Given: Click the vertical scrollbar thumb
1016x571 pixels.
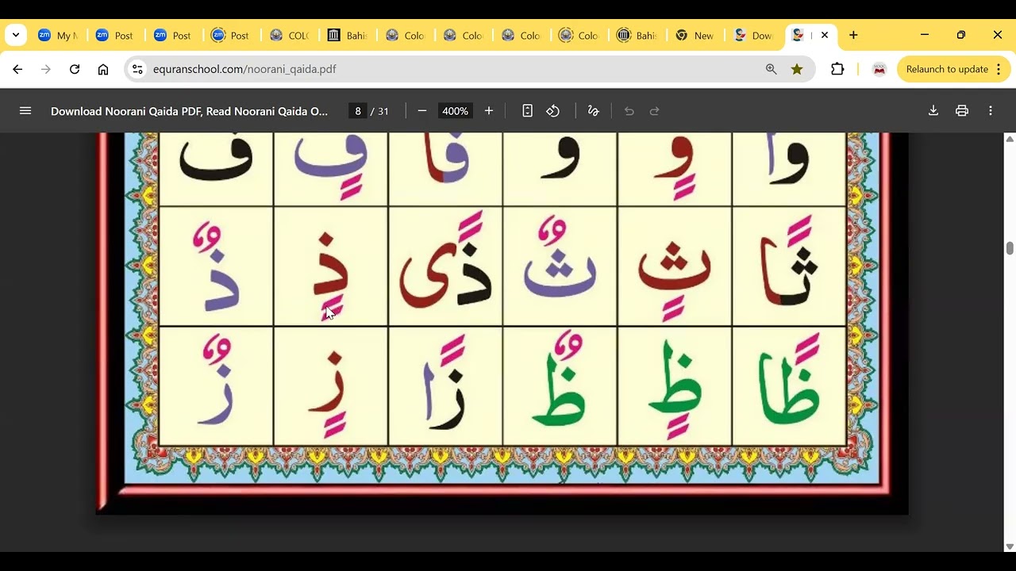Looking at the screenshot, I should coord(1010,248).
